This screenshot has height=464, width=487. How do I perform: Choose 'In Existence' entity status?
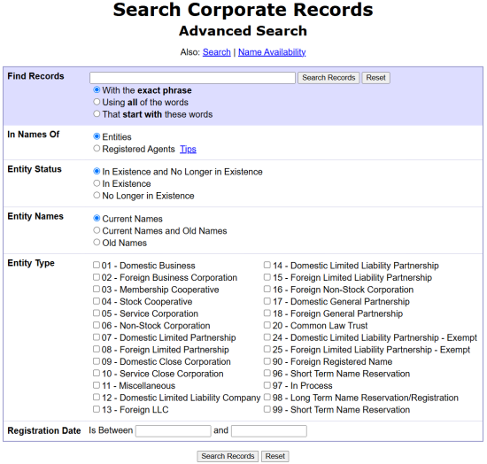[x=97, y=183]
